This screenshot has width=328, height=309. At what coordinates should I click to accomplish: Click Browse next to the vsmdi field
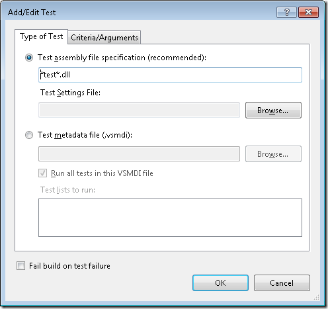273,154
